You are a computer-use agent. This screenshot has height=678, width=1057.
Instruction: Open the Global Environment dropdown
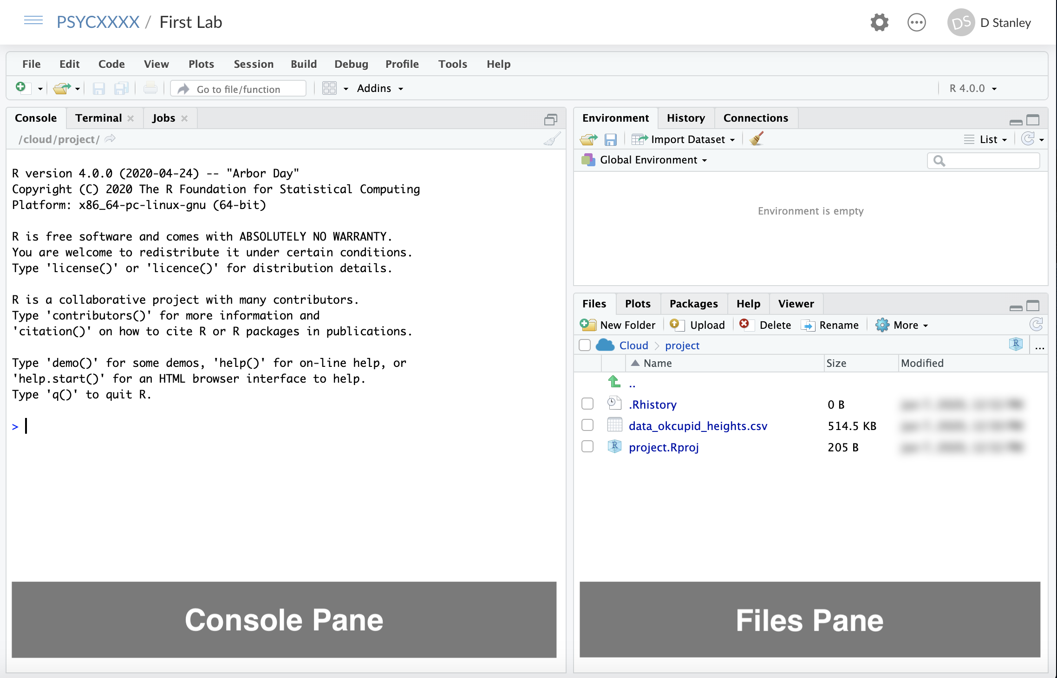[645, 160]
